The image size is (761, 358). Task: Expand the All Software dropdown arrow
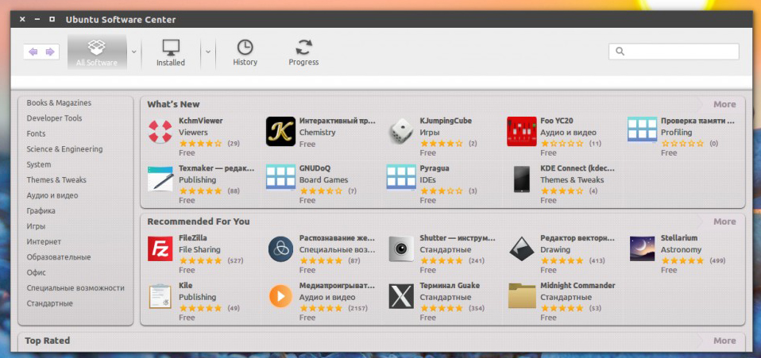pyautogui.click(x=134, y=52)
